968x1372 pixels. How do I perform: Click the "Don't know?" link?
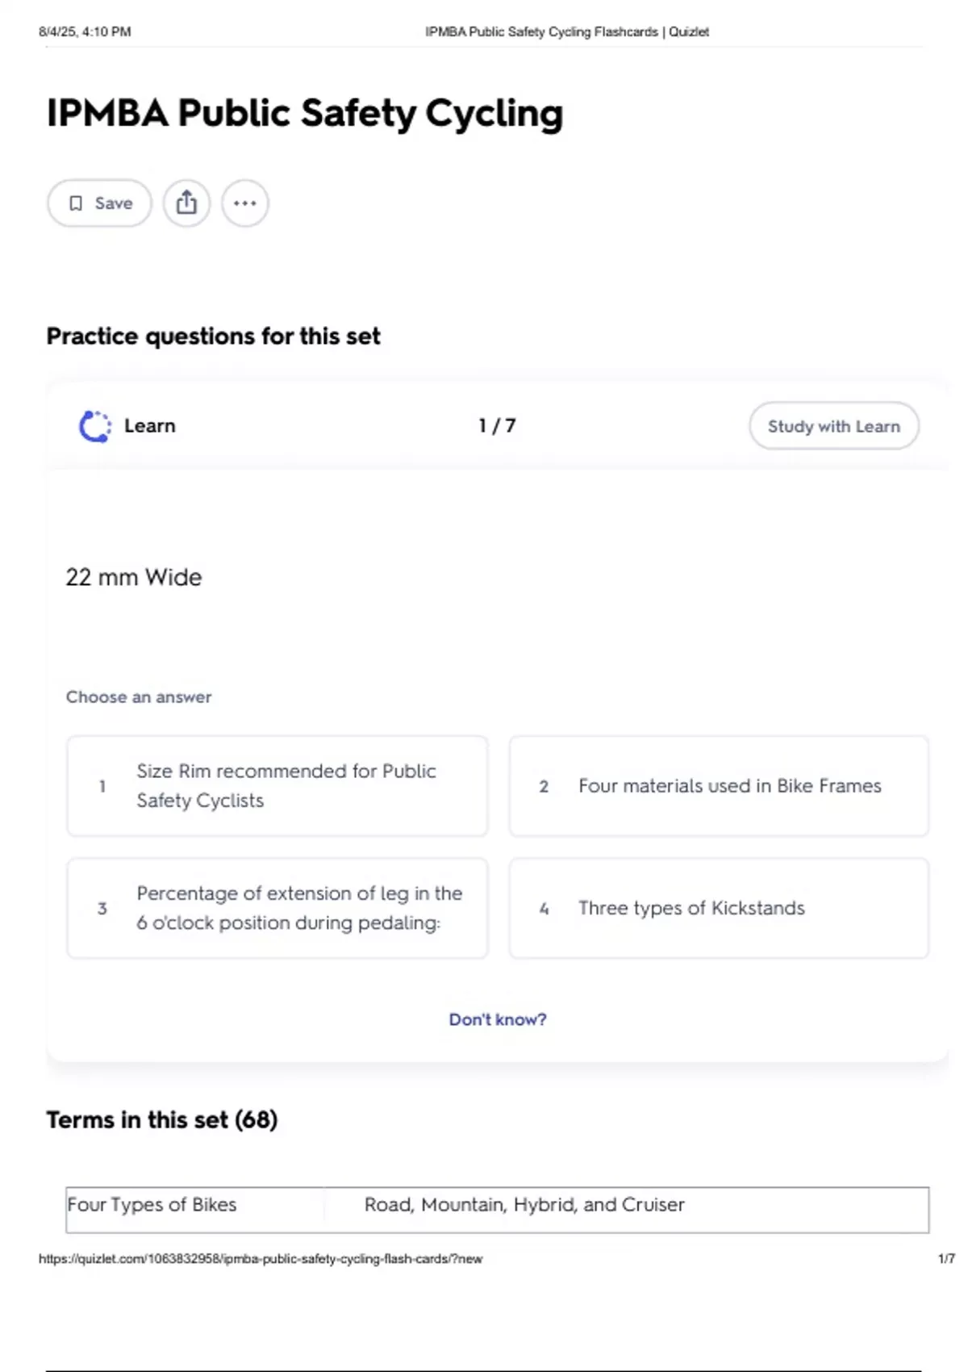pyautogui.click(x=497, y=1019)
